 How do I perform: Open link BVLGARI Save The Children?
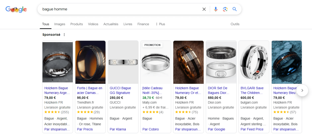[252, 90]
